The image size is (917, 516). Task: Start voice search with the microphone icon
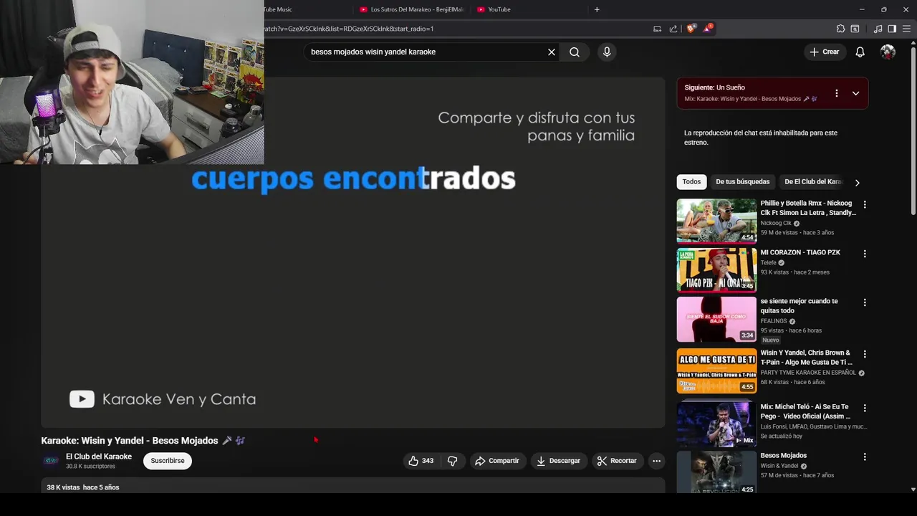pyautogui.click(x=607, y=52)
